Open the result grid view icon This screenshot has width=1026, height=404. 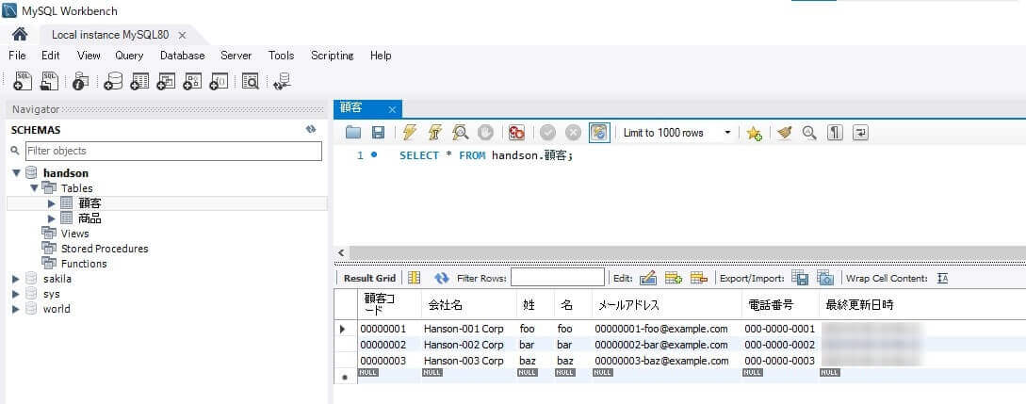[x=415, y=278]
